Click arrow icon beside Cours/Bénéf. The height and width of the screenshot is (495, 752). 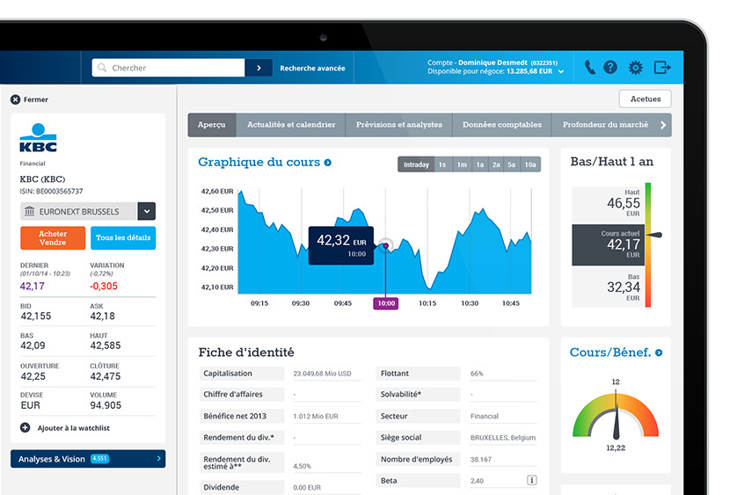[659, 353]
